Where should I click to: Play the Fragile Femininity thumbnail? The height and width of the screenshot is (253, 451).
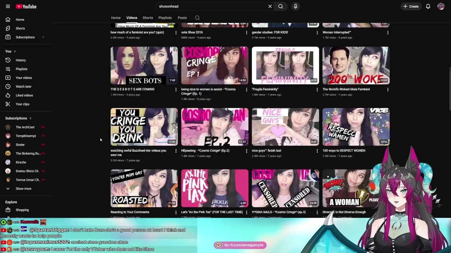pyautogui.click(x=285, y=65)
